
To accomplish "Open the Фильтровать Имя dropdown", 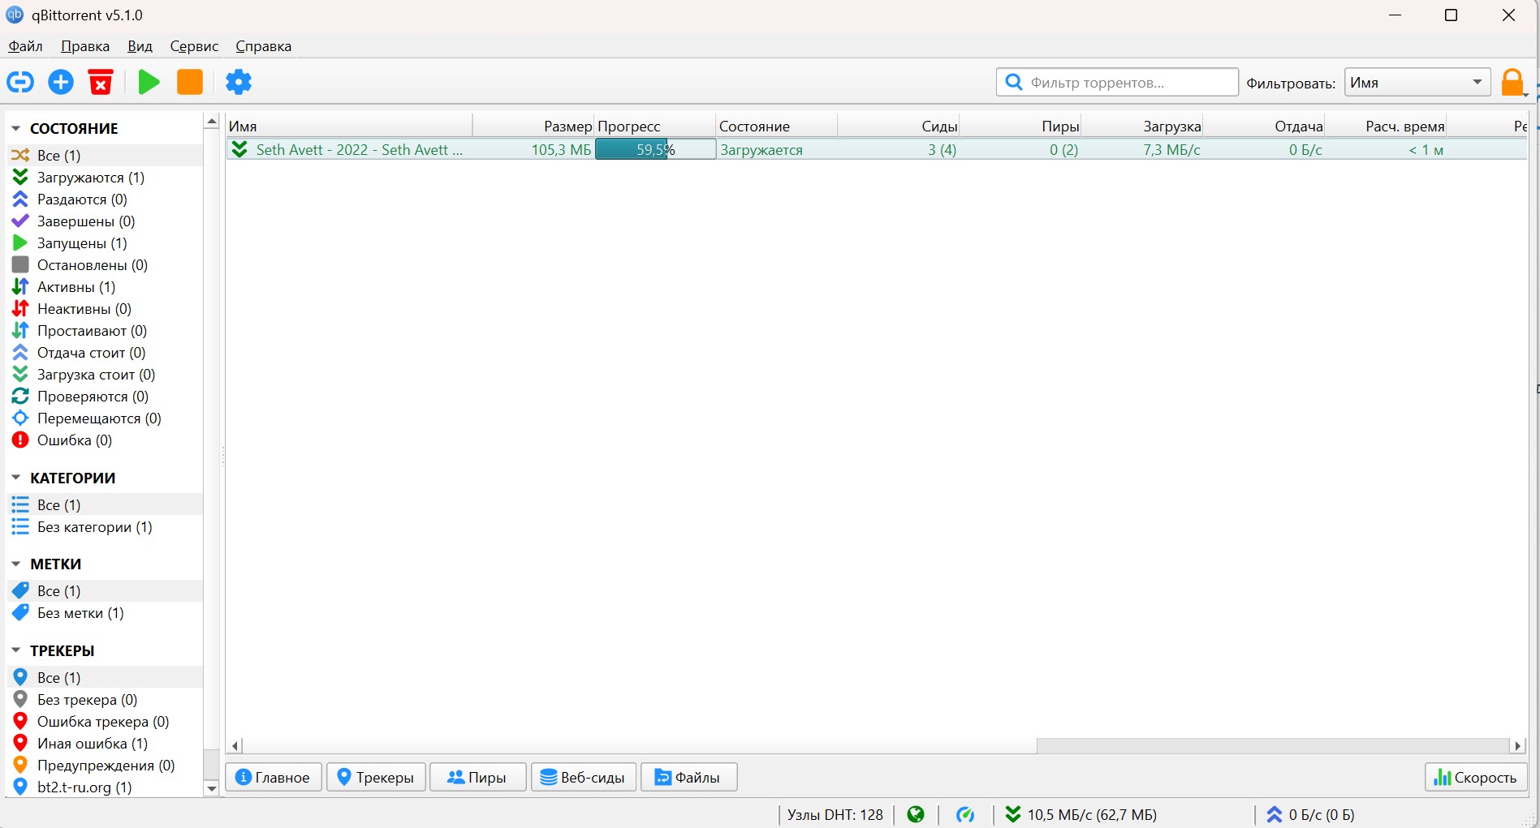I will pyautogui.click(x=1417, y=82).
